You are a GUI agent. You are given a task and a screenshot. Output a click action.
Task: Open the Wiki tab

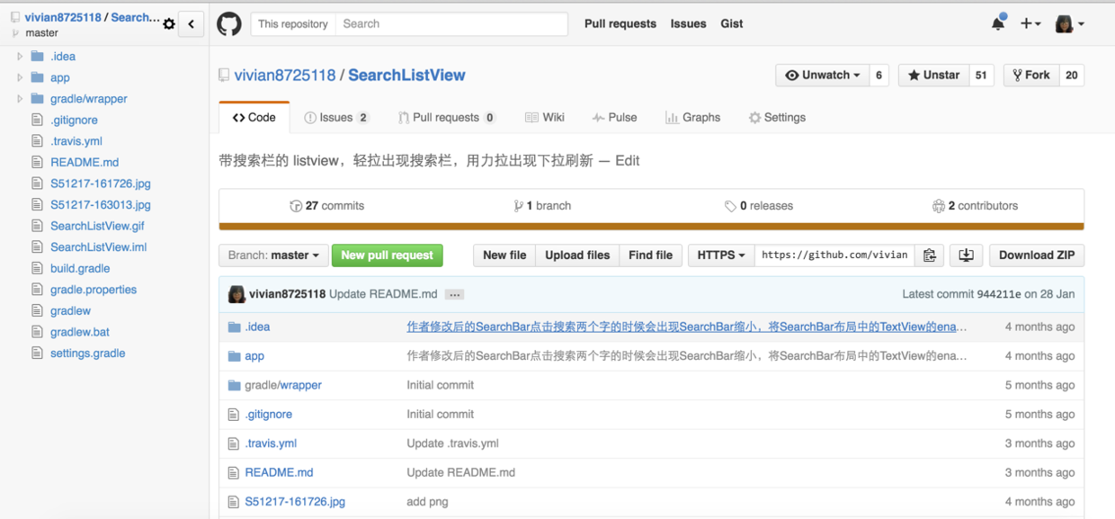tap(545, 118)
